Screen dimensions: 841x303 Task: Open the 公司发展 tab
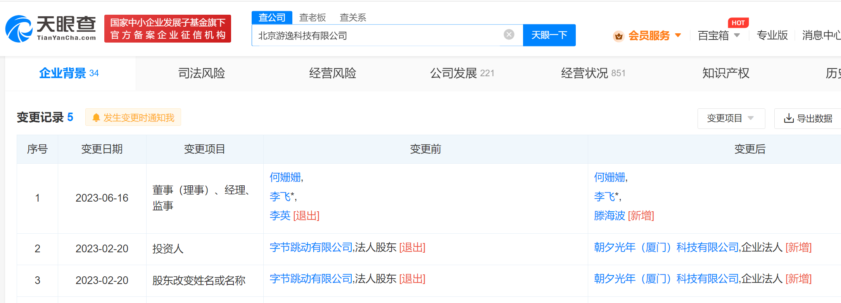pyautogui.click(x=462, y=73)
